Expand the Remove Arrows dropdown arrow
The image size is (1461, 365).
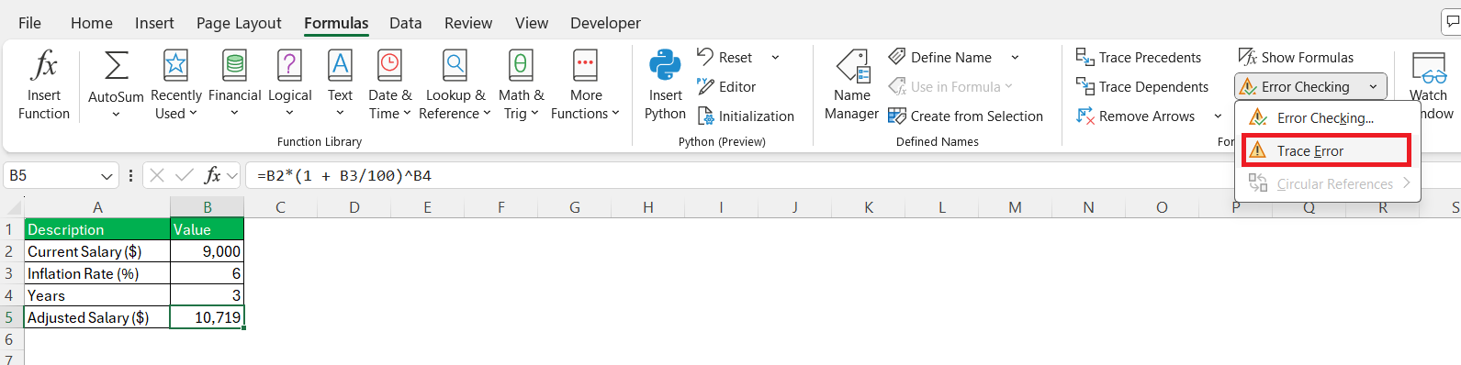[x=1218, y=116]
